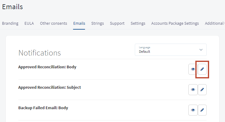This screenshot has width=225, height=122.
Task: Switch to the Branding tab
Action: coord(10,23)
